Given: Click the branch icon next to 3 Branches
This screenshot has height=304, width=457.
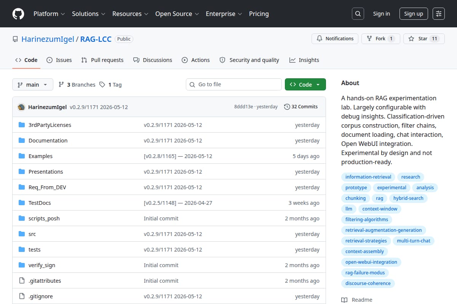Looking at the screenshot, I should (x=61, y=84).
